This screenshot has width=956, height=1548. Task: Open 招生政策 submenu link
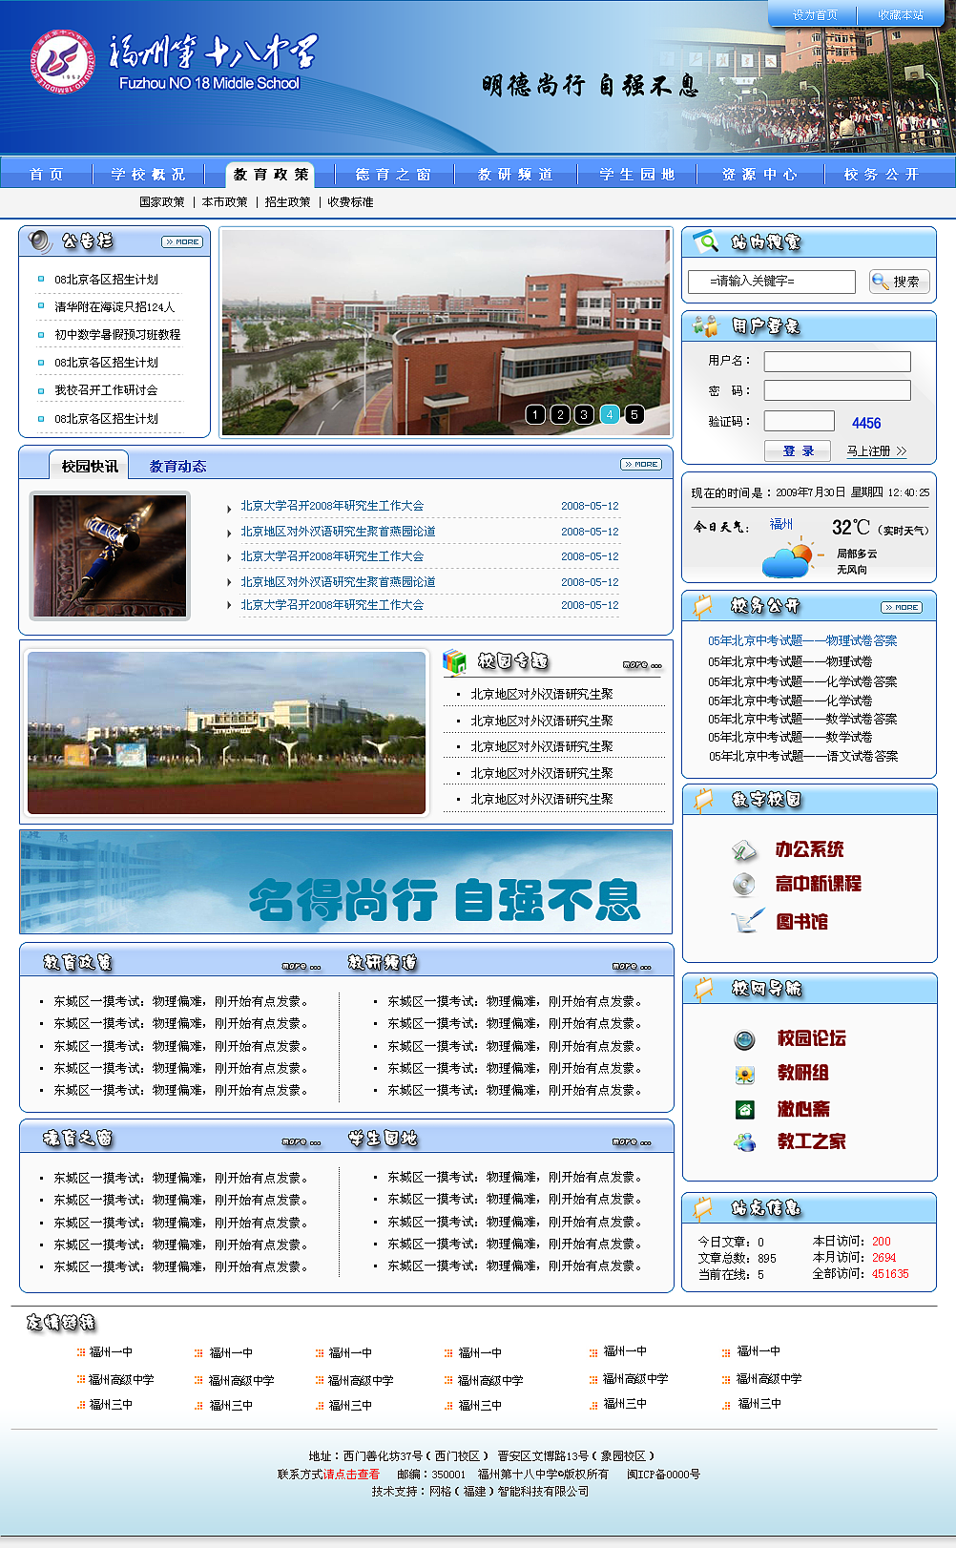tap(287, 202)
